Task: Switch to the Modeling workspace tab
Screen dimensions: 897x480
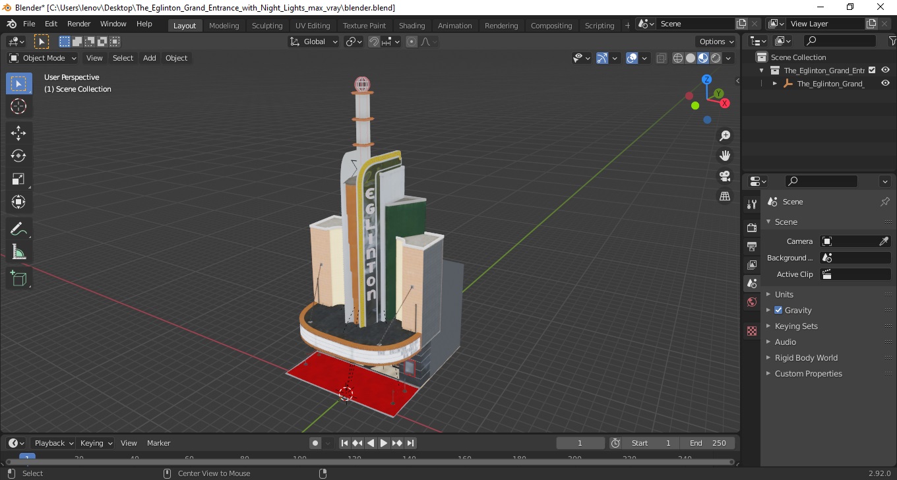Action: click(x=224, y=25)
